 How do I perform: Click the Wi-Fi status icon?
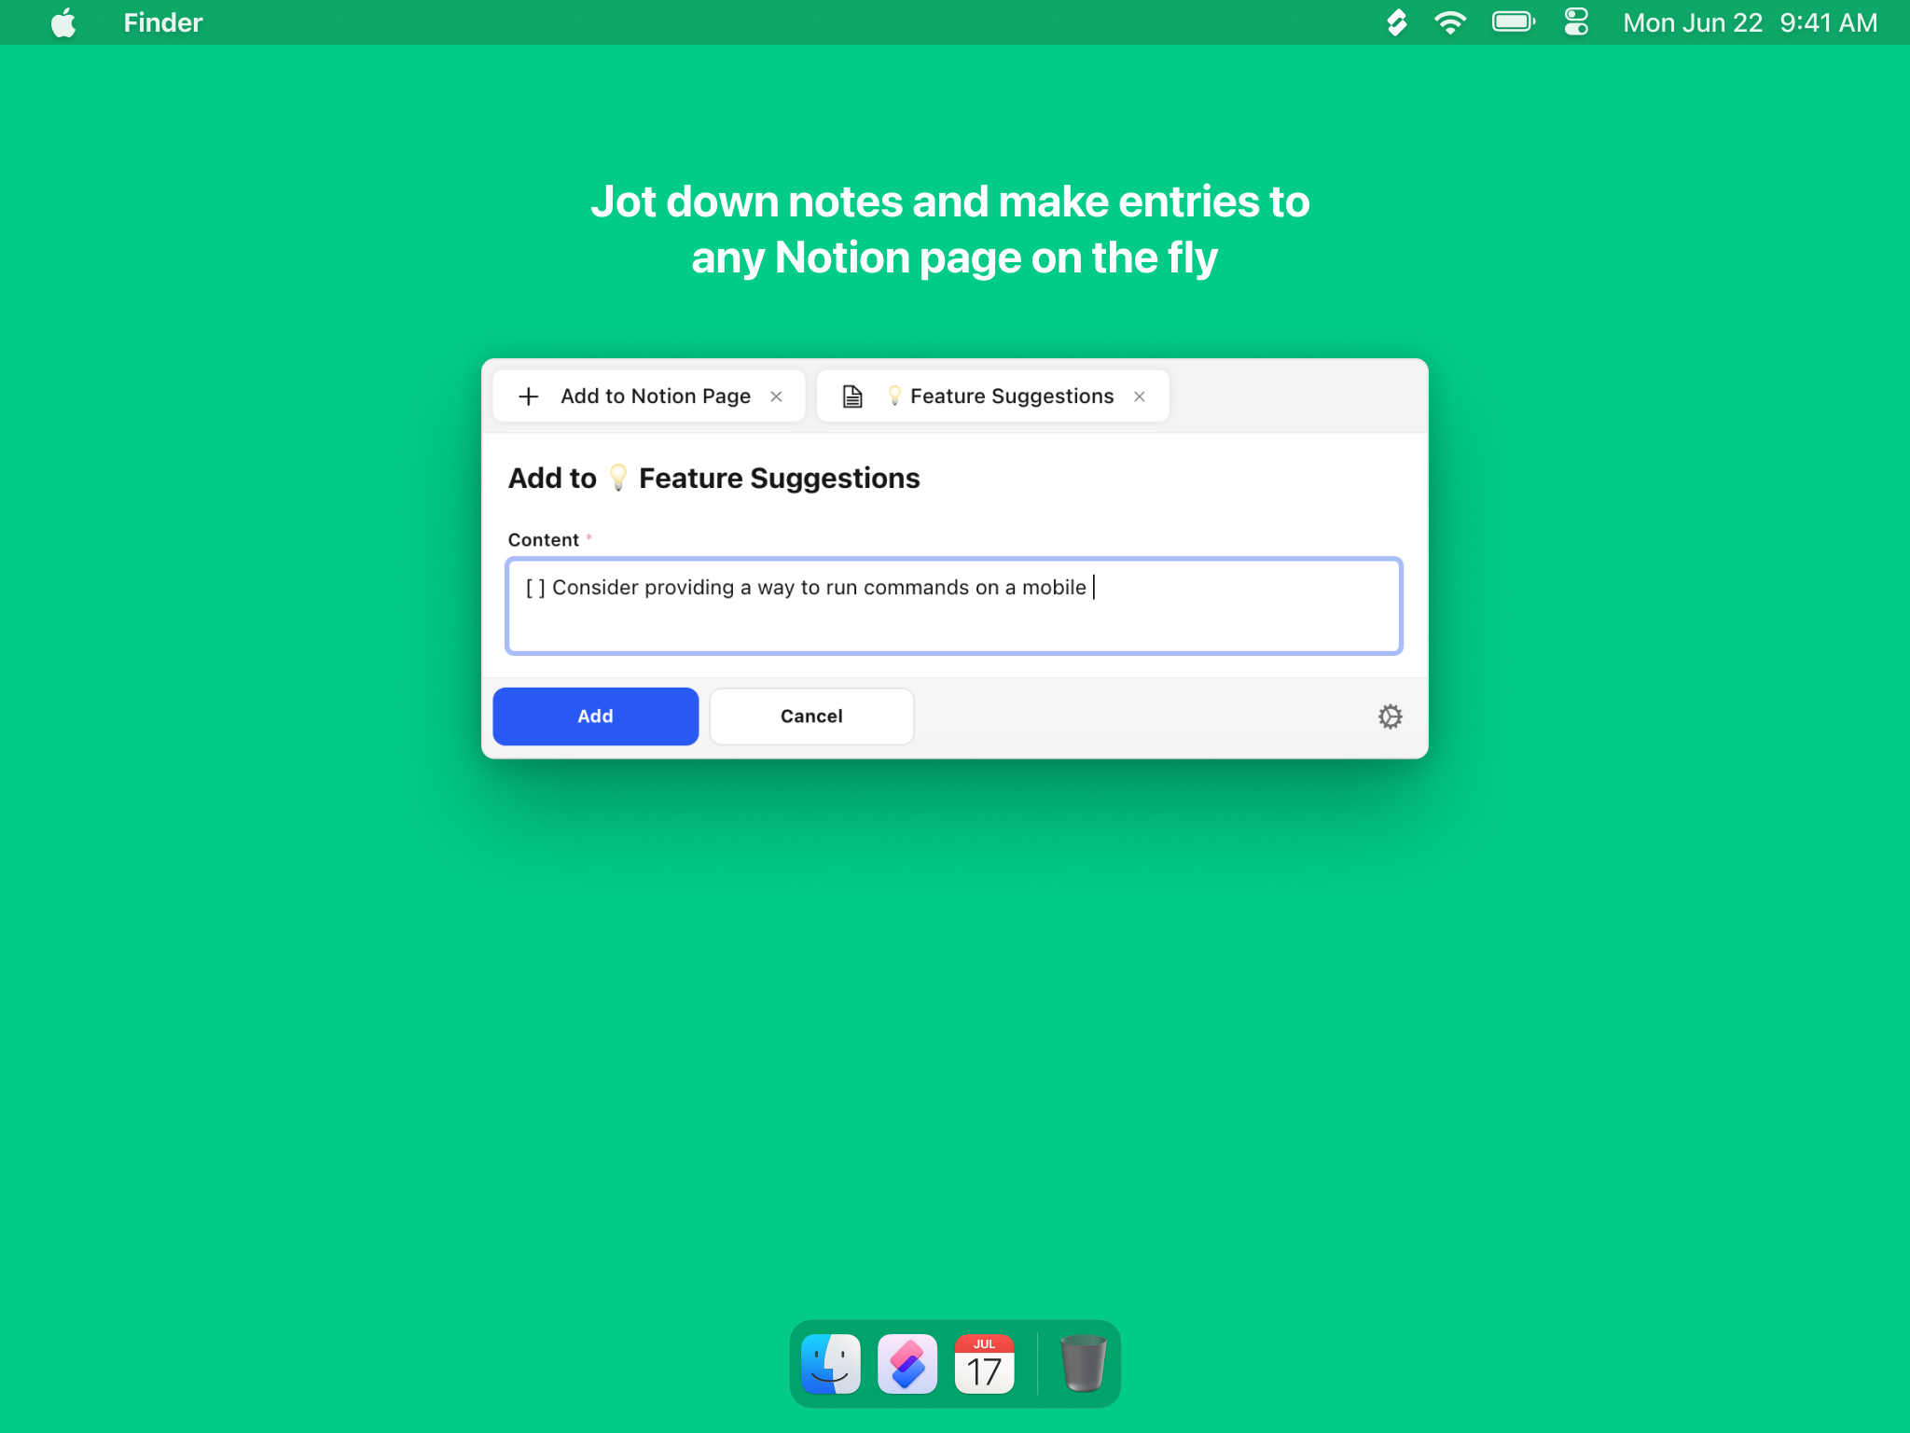1450,22
